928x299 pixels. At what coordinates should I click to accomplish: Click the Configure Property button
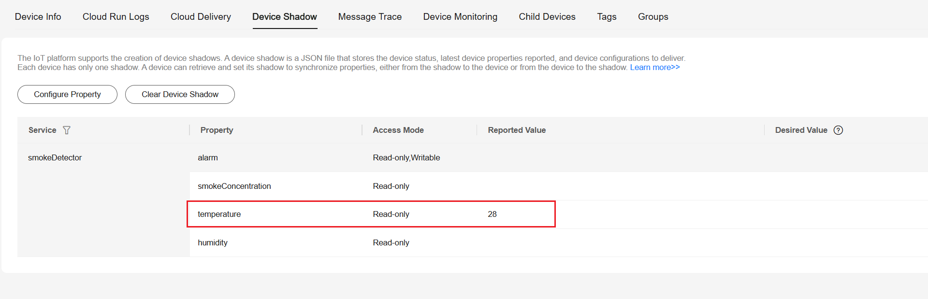[x=67, y=94]
